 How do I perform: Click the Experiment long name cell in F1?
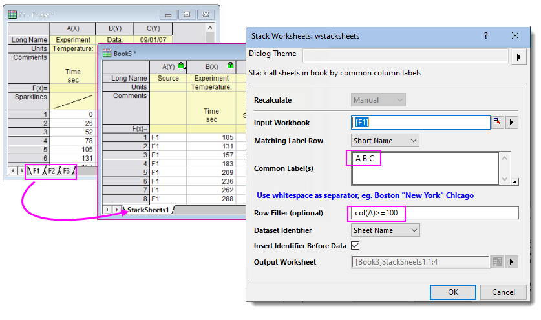[73, 39]
